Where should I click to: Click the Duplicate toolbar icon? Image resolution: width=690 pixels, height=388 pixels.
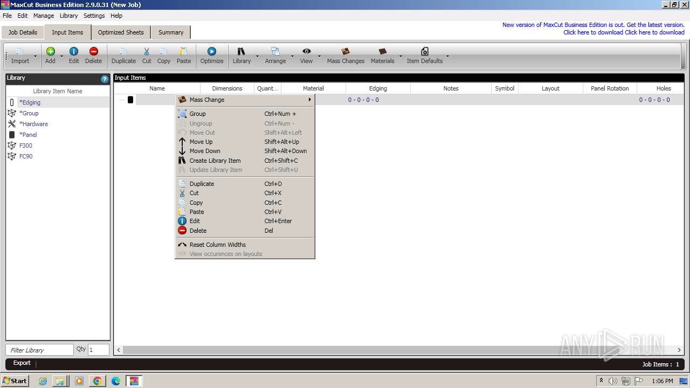[x=123, y=52]
